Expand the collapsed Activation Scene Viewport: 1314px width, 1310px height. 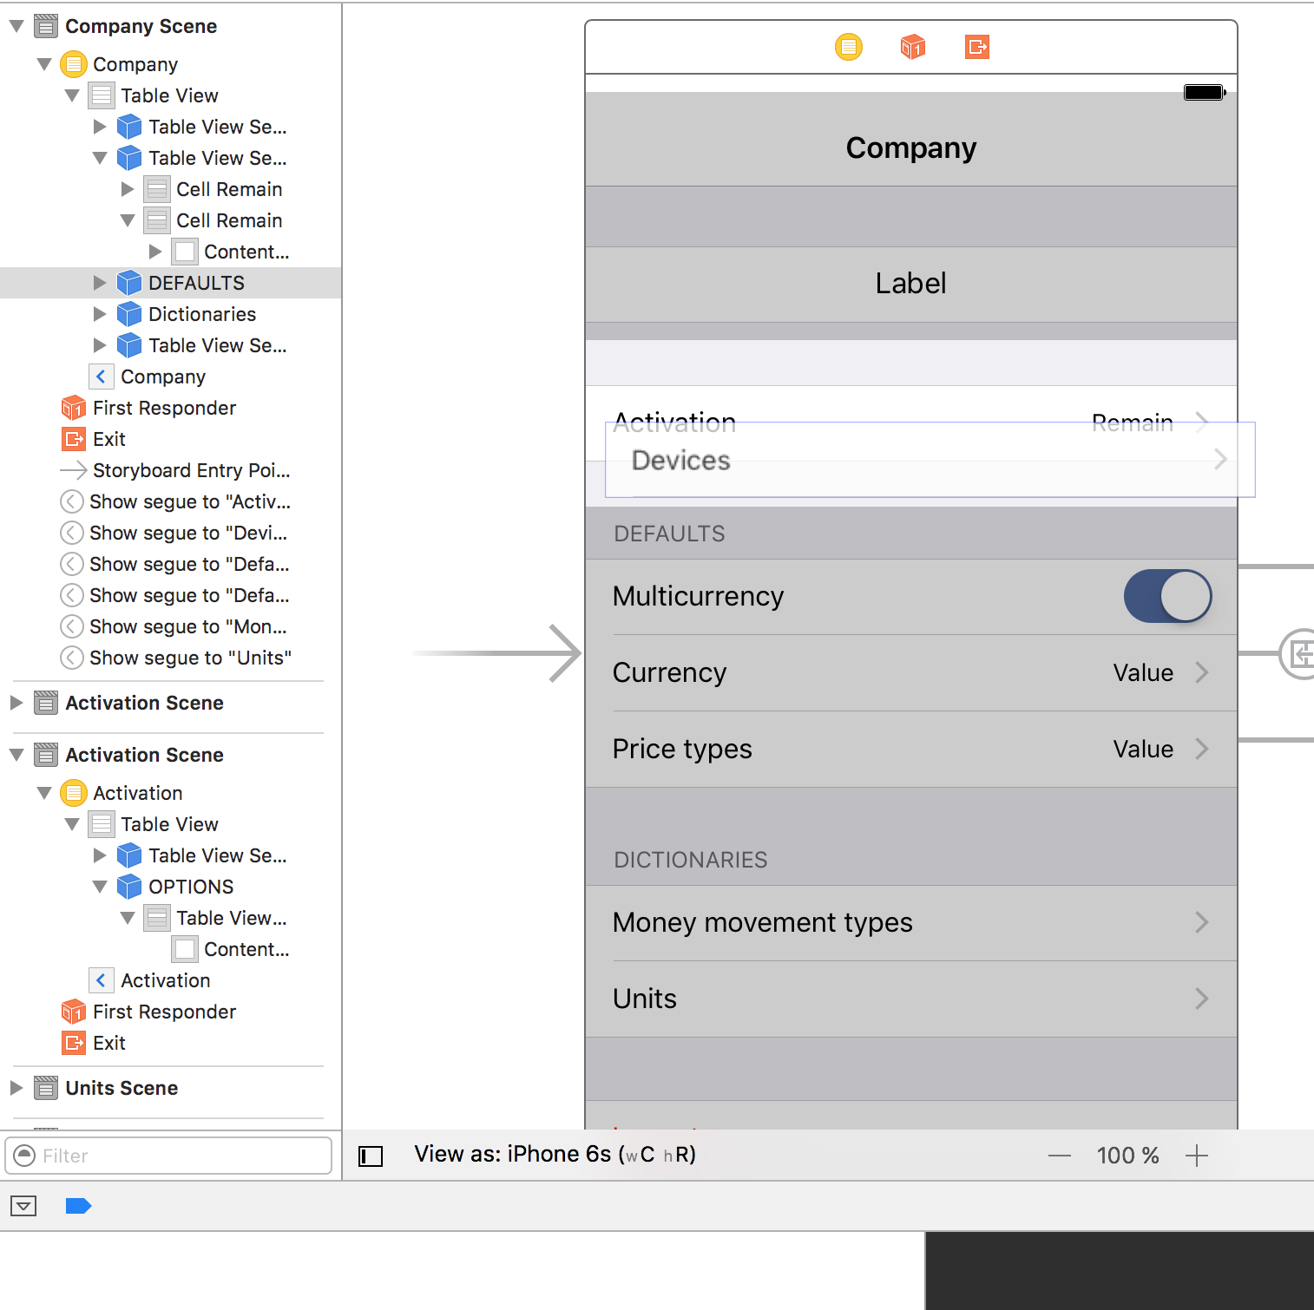16,703
